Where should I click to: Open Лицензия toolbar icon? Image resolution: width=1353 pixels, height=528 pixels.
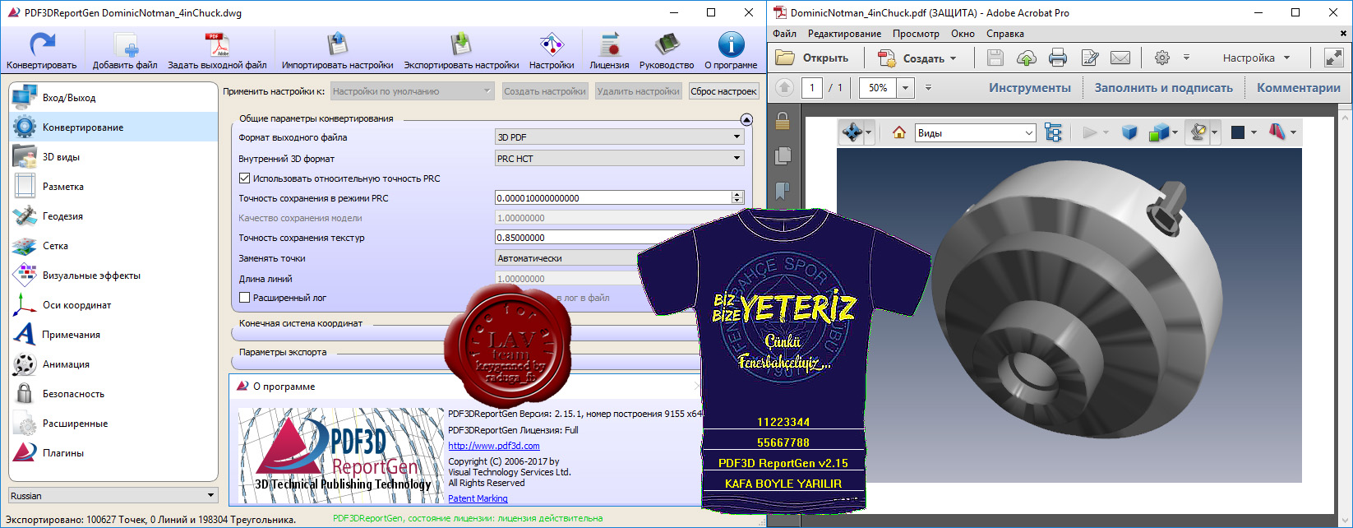[x=609, y=45]
